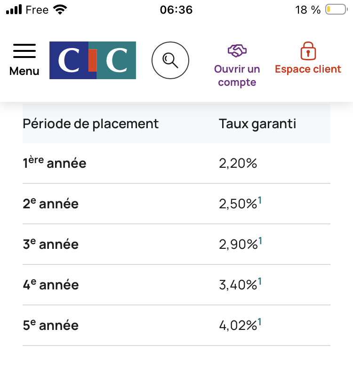Screen dimensions: 353x370
Task: Tap the Taux garanti column header
Action: click(x=257, y=124)
